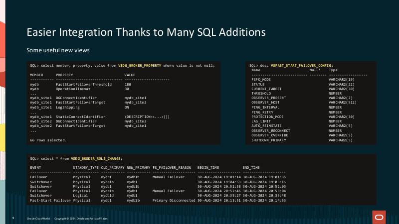Screen dimensions: 399x224
Task: Click the VALUE column header
Action: (130, 75)
